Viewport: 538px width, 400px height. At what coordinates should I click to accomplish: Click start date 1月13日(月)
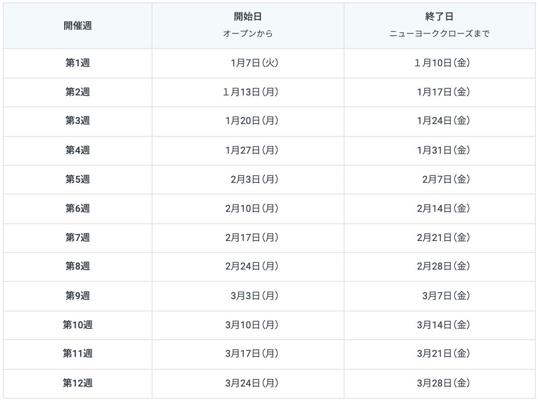[251, 92]
